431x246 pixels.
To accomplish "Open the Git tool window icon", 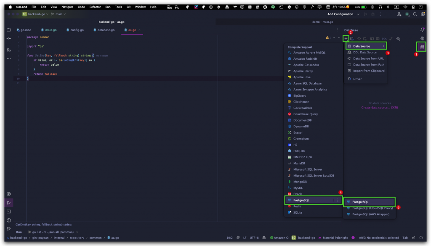I will pyautogui.click(x=9, y=229).
